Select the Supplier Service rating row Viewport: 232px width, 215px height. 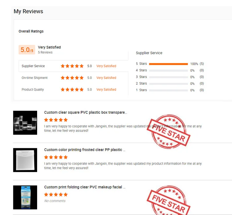pyautogui.click(x=73, y=66)
